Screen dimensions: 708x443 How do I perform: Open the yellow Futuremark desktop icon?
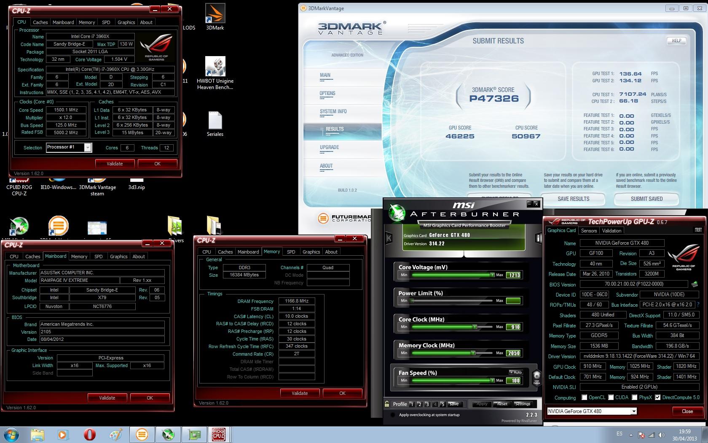[x=58, y=225]
